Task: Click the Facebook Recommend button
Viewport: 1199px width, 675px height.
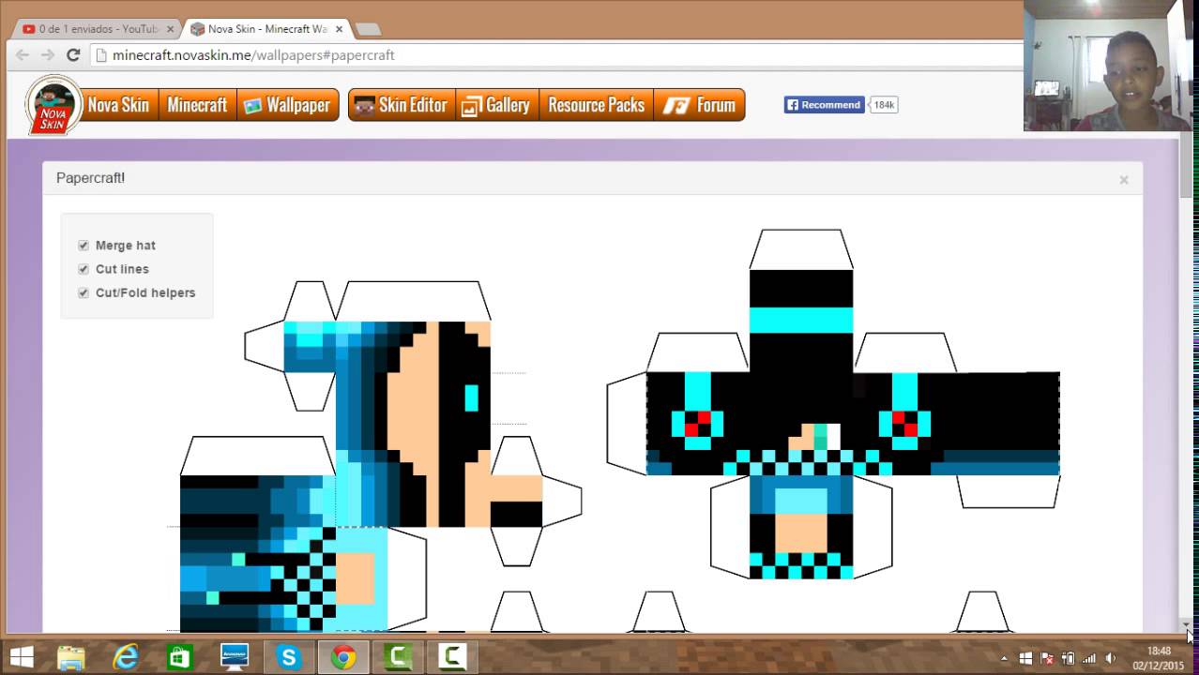Action: pos(824,105)
